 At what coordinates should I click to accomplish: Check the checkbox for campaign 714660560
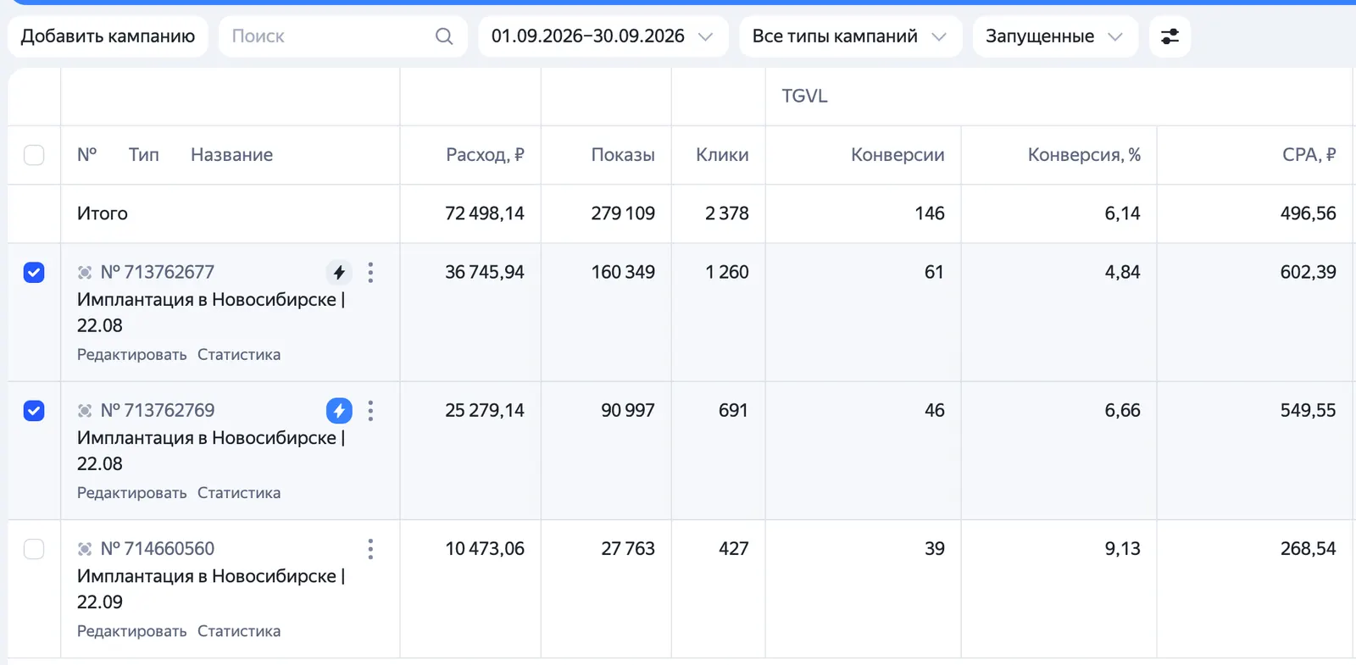(x=34, y=549)
